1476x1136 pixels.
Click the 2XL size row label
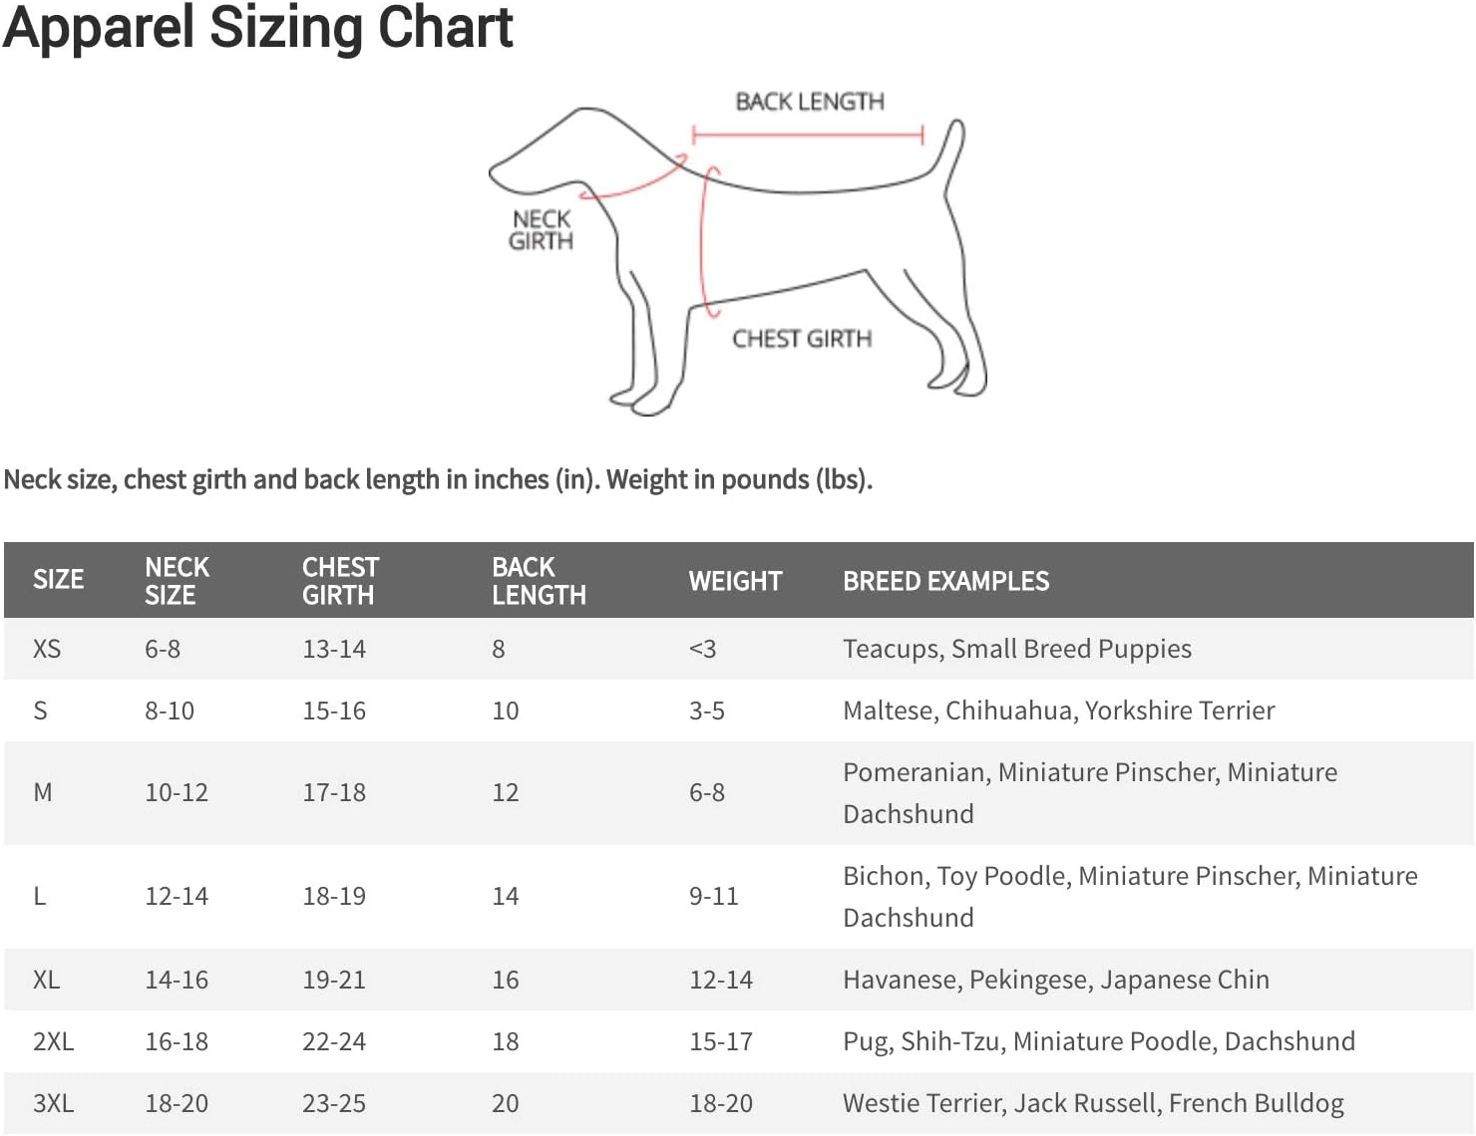tap(54, 1041)
